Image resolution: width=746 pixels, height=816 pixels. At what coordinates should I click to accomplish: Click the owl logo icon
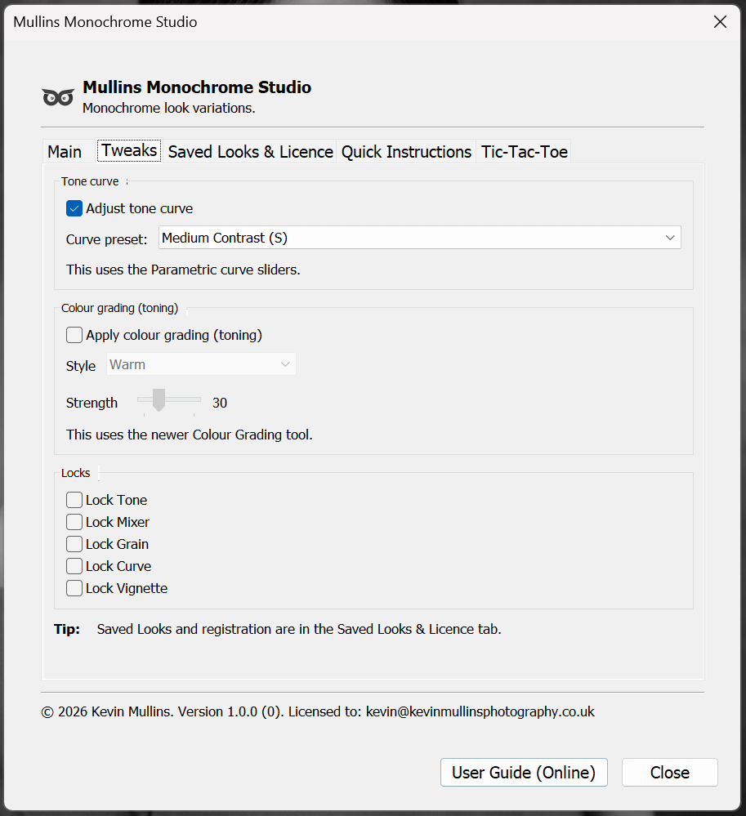(57, 96)
